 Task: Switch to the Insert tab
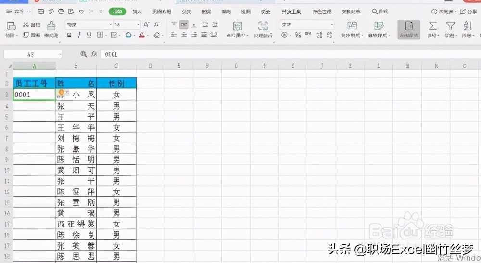[x=137, y=12]
